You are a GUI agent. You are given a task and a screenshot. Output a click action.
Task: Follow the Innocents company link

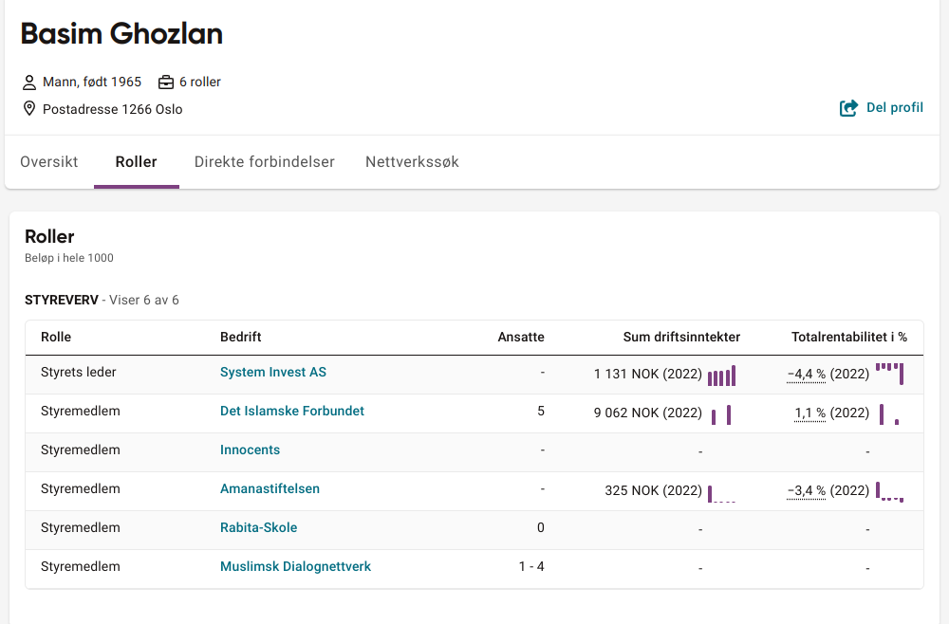click(x=250, y=450)
